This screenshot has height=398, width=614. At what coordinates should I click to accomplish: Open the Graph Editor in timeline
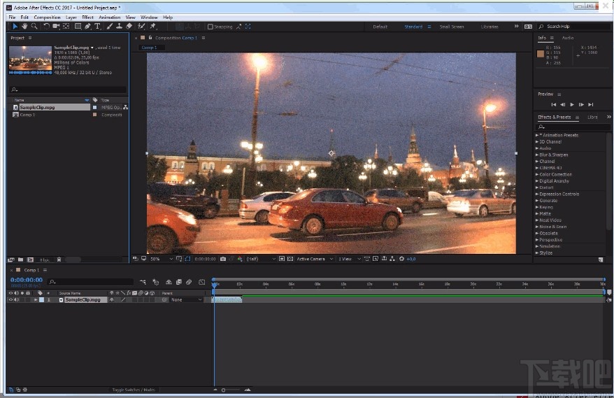click(x=201, y=282)
